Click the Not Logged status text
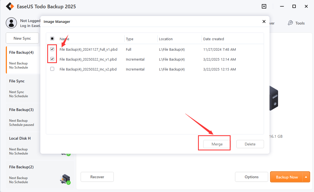This screenshot has width=314, height=192. coord(30,21)
